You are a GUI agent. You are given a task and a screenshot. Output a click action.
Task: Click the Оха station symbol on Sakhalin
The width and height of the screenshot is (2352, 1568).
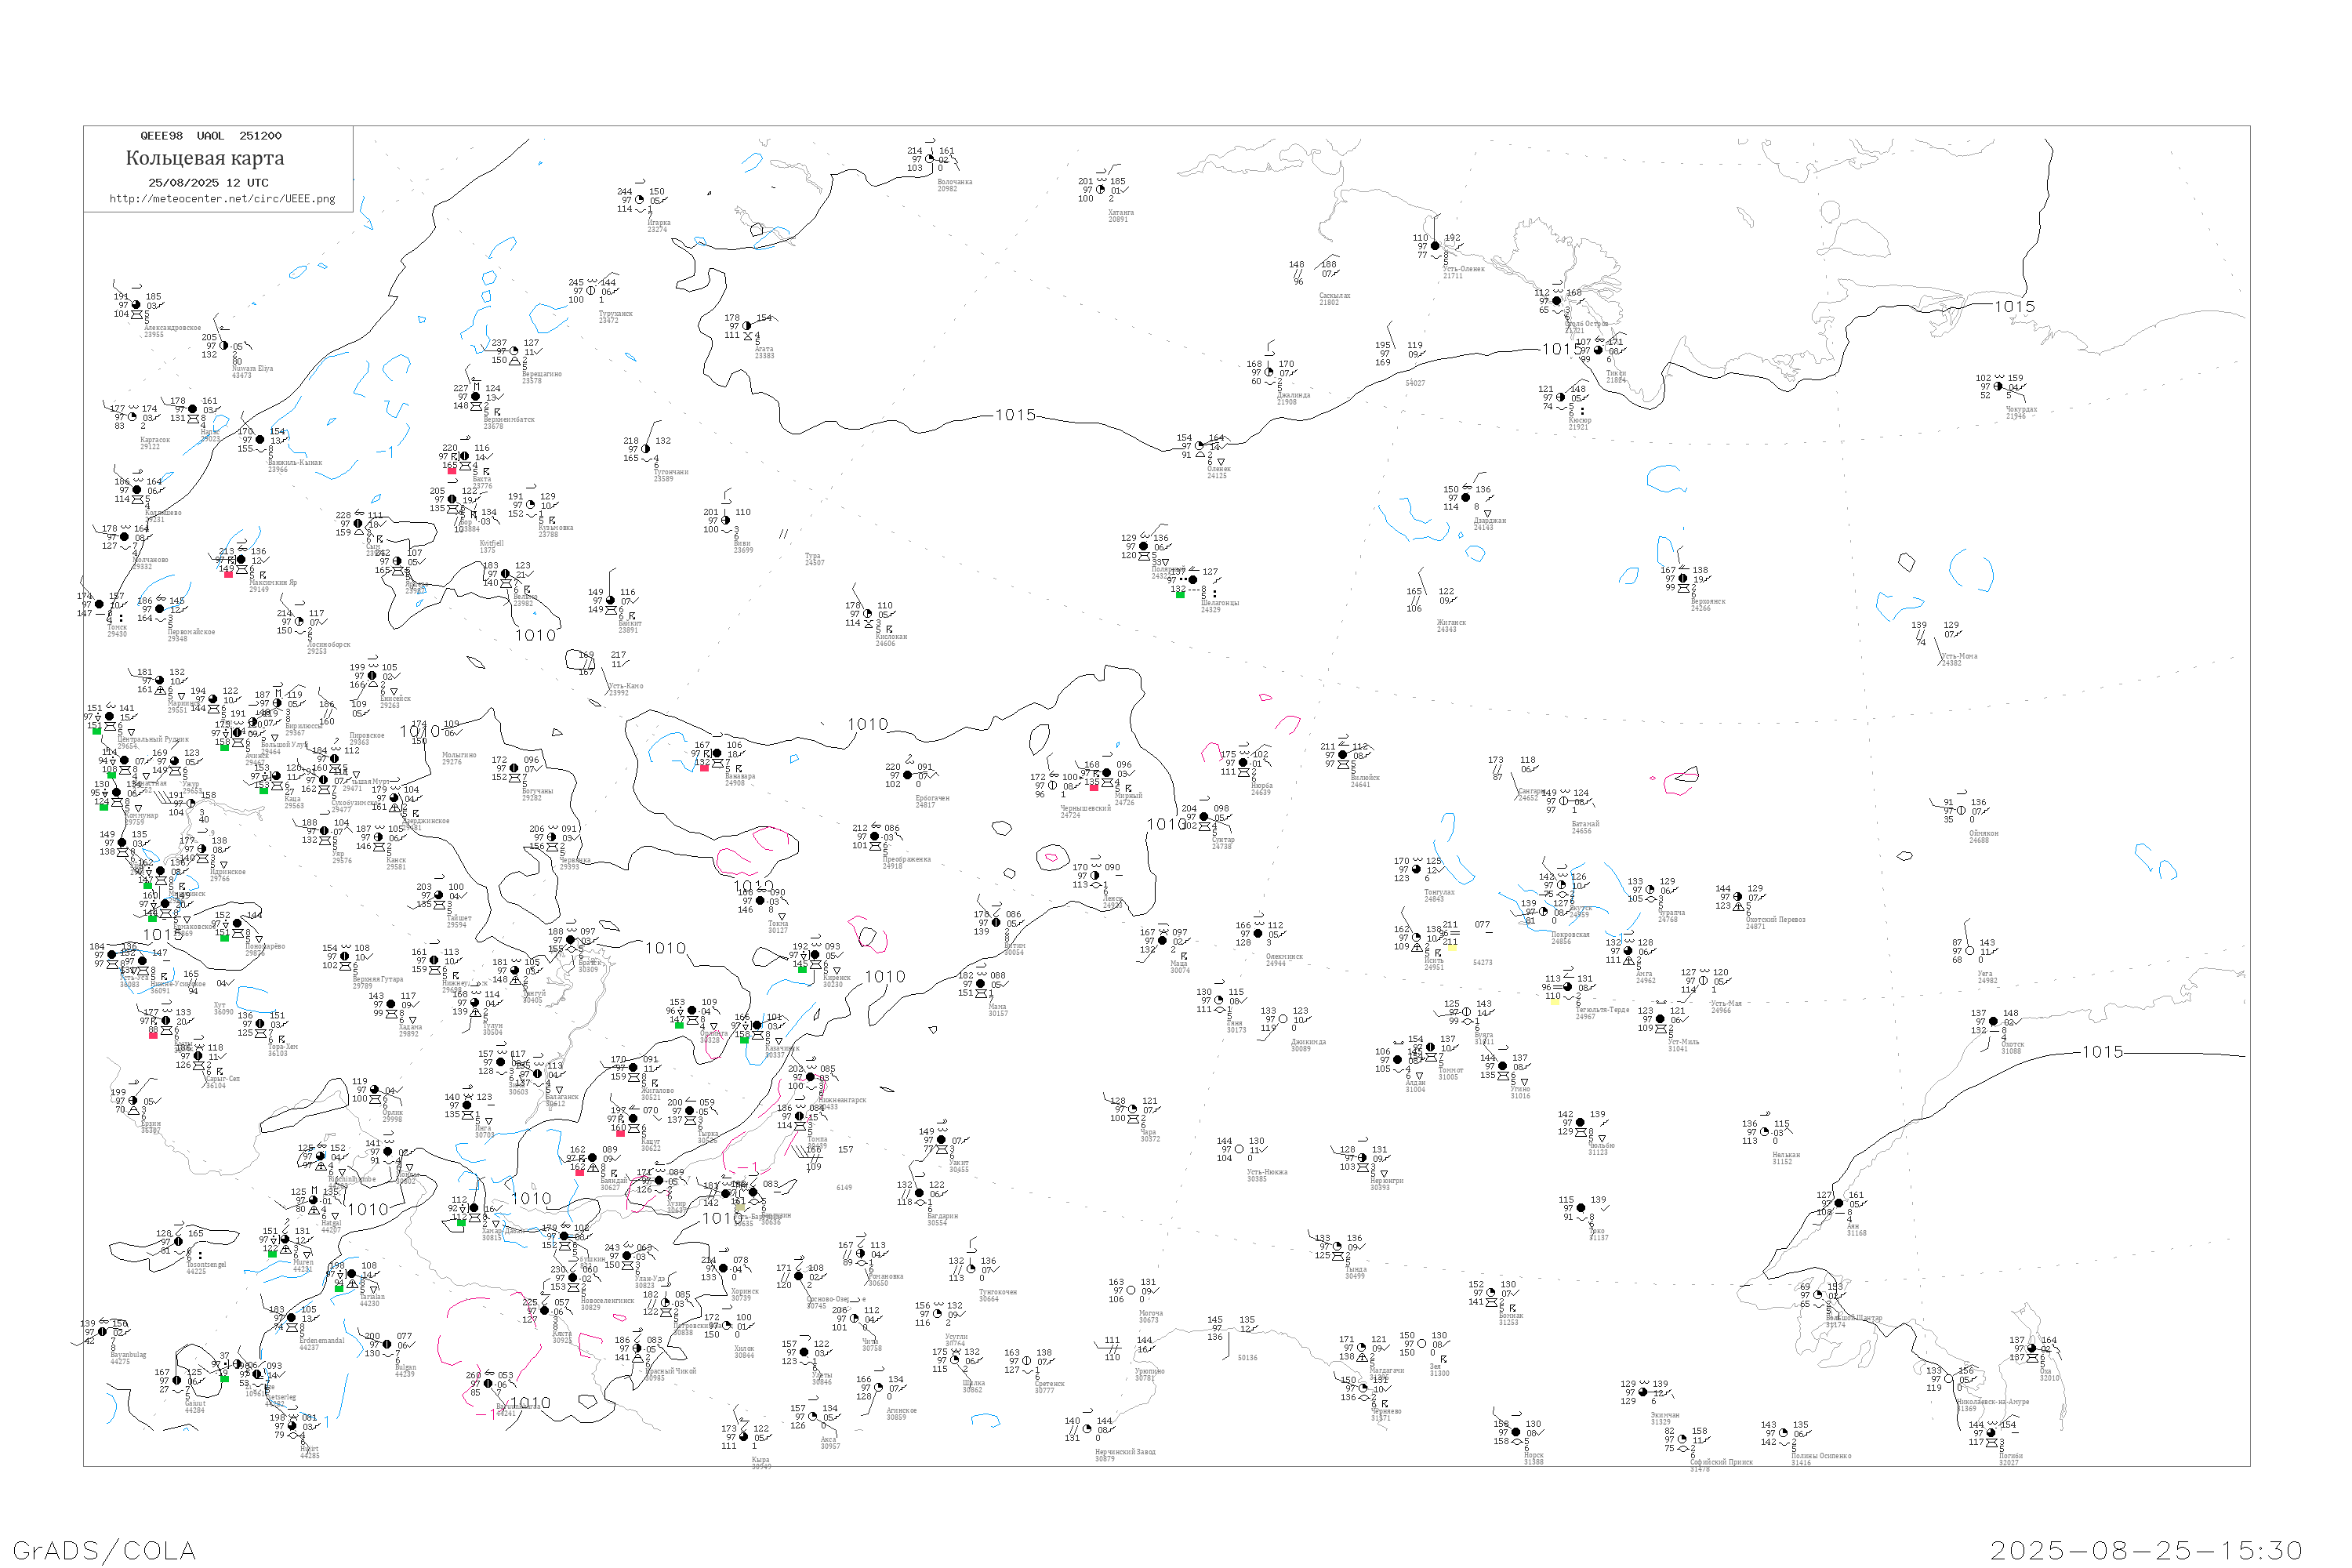click(x=2032, y=1348)
